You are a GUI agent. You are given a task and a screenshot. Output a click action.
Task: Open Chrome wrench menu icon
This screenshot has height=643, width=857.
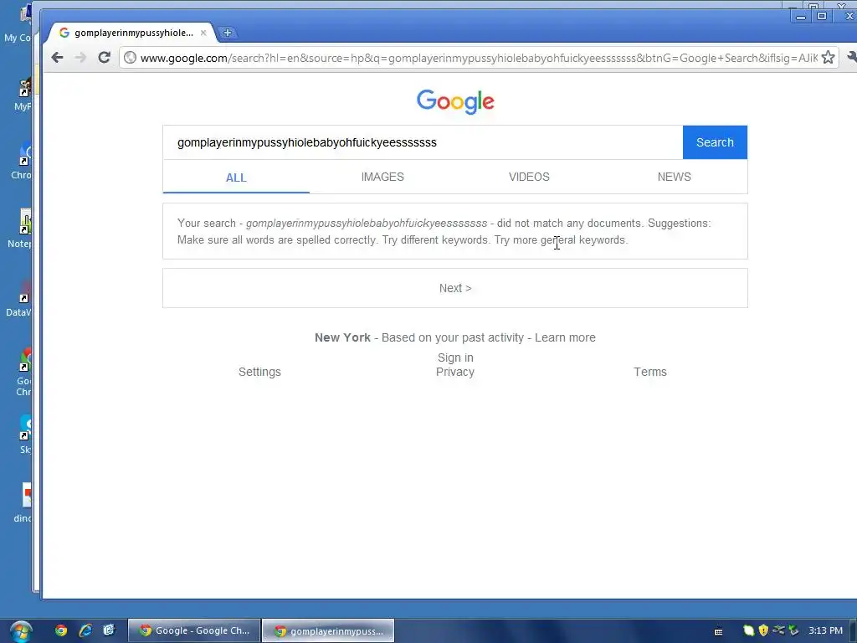point(851,57)
